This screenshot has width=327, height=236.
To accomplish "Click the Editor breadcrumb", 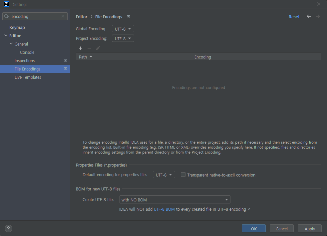I will point(82,17).
